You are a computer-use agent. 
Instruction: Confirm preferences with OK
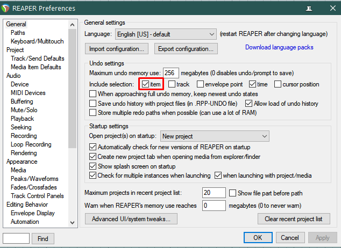click(258, 238)
